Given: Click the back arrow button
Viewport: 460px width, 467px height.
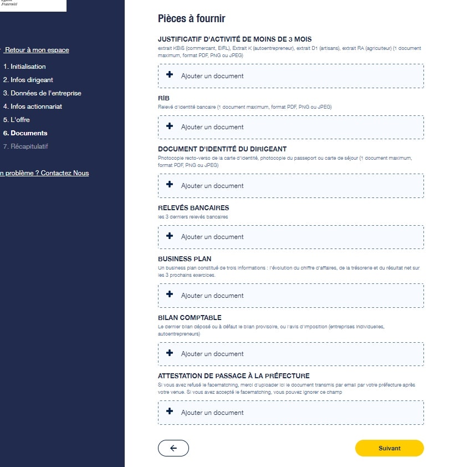Looking at the screenshot, I should click(173, 448).
